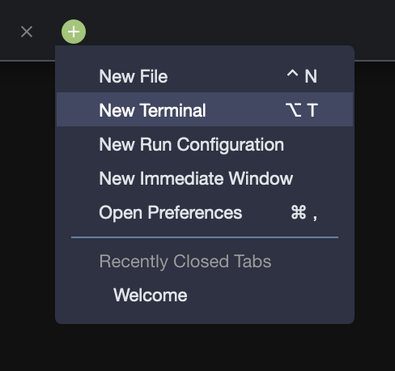Click the blue separator line above Recently Closed Tabs
The image size is (395, 371).
[205, 237]
